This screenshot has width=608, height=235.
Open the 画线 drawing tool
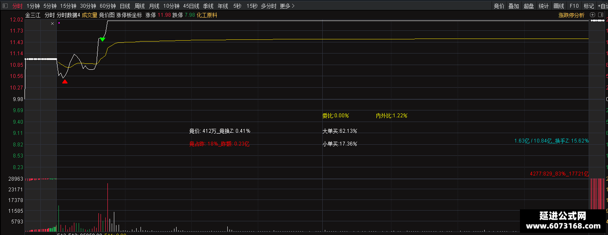point(559,6)
